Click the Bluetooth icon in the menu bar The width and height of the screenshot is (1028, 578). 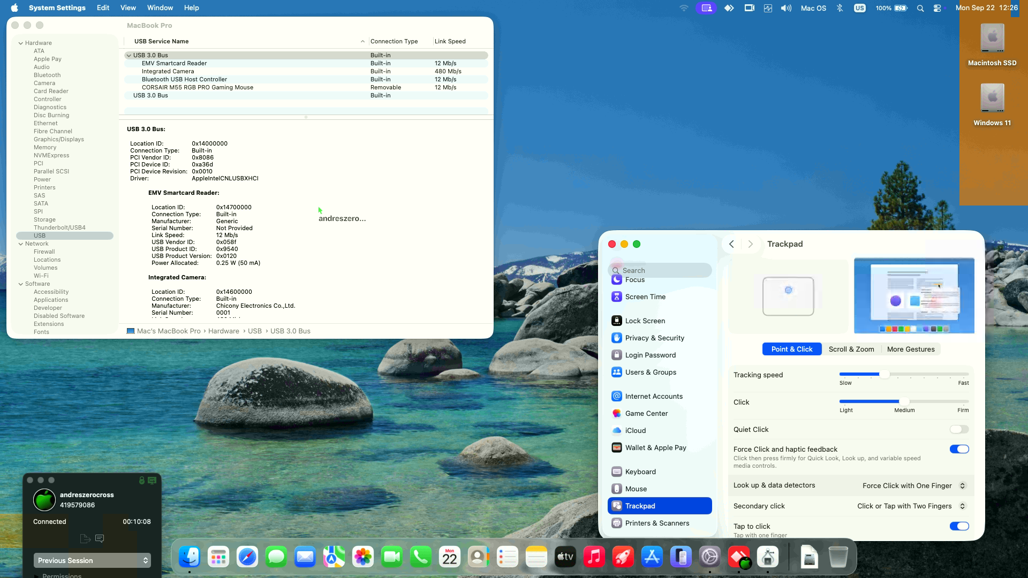point(840,8)
